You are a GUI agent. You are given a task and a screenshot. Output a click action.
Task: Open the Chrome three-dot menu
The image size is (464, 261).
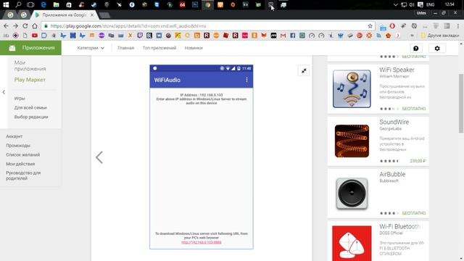coord(458,26)
